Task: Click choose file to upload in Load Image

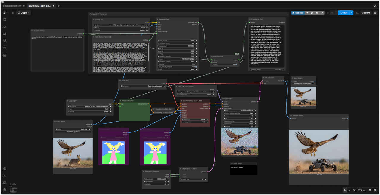Action: (73, 132)
